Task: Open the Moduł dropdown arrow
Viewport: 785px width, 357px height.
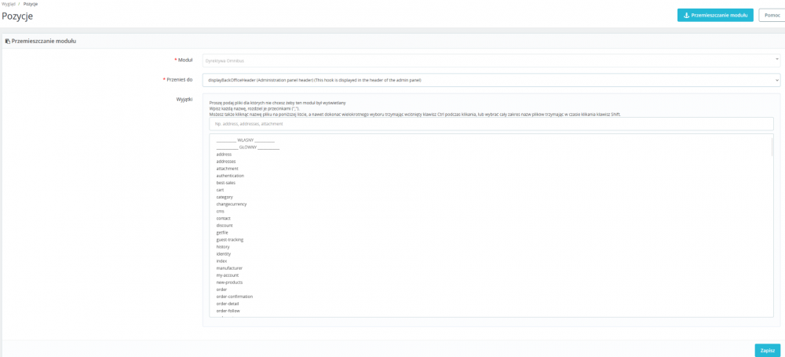Action: pos(776,60)
